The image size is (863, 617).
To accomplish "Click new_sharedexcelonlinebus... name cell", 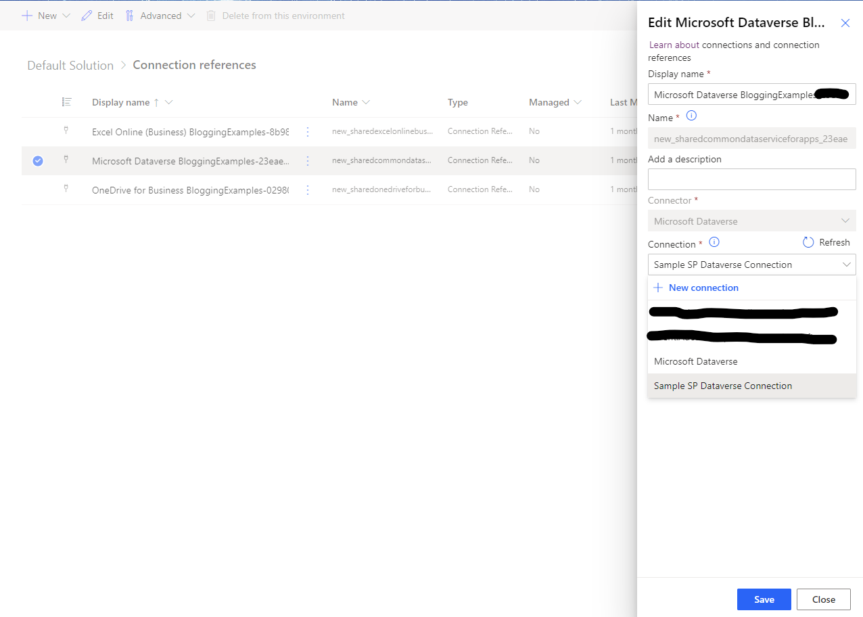I will point(382,131).
